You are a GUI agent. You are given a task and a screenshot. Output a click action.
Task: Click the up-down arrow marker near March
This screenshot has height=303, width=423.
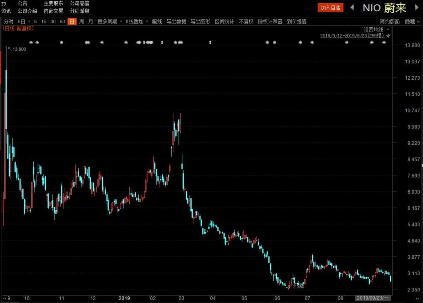tap(162, 43)
